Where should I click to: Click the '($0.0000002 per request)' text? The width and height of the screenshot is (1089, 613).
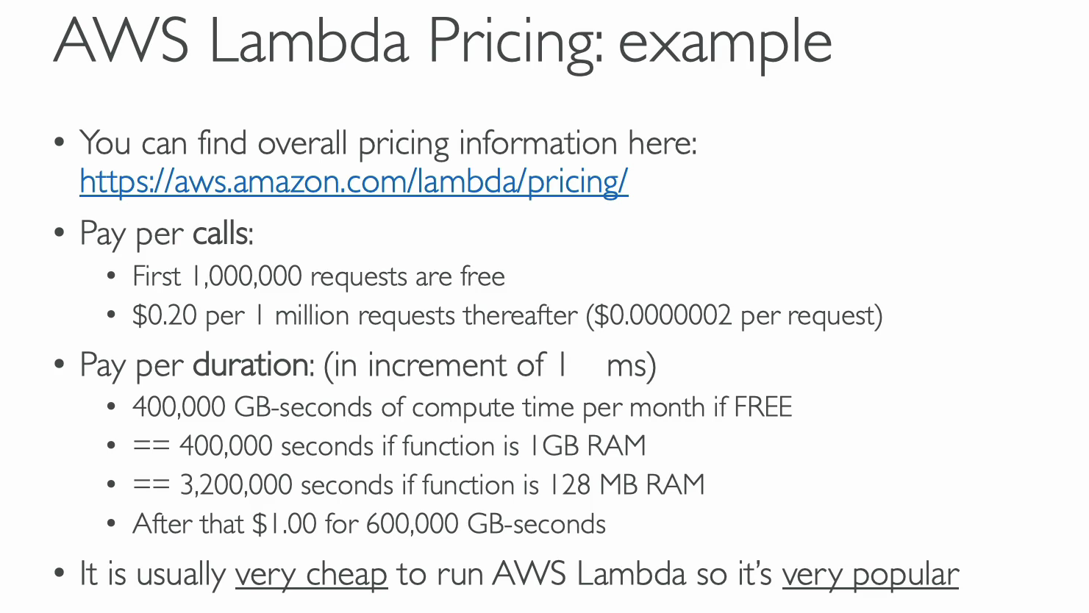pyautogui.click(x=734, y=315)
